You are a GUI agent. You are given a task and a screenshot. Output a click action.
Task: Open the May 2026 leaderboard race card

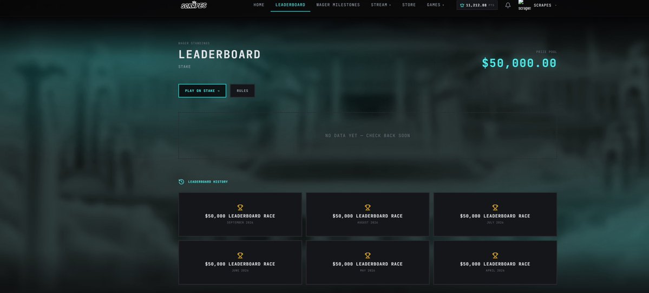[x=368, y=262]
